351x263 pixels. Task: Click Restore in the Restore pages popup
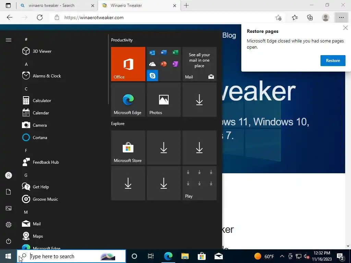click(333, 61)
